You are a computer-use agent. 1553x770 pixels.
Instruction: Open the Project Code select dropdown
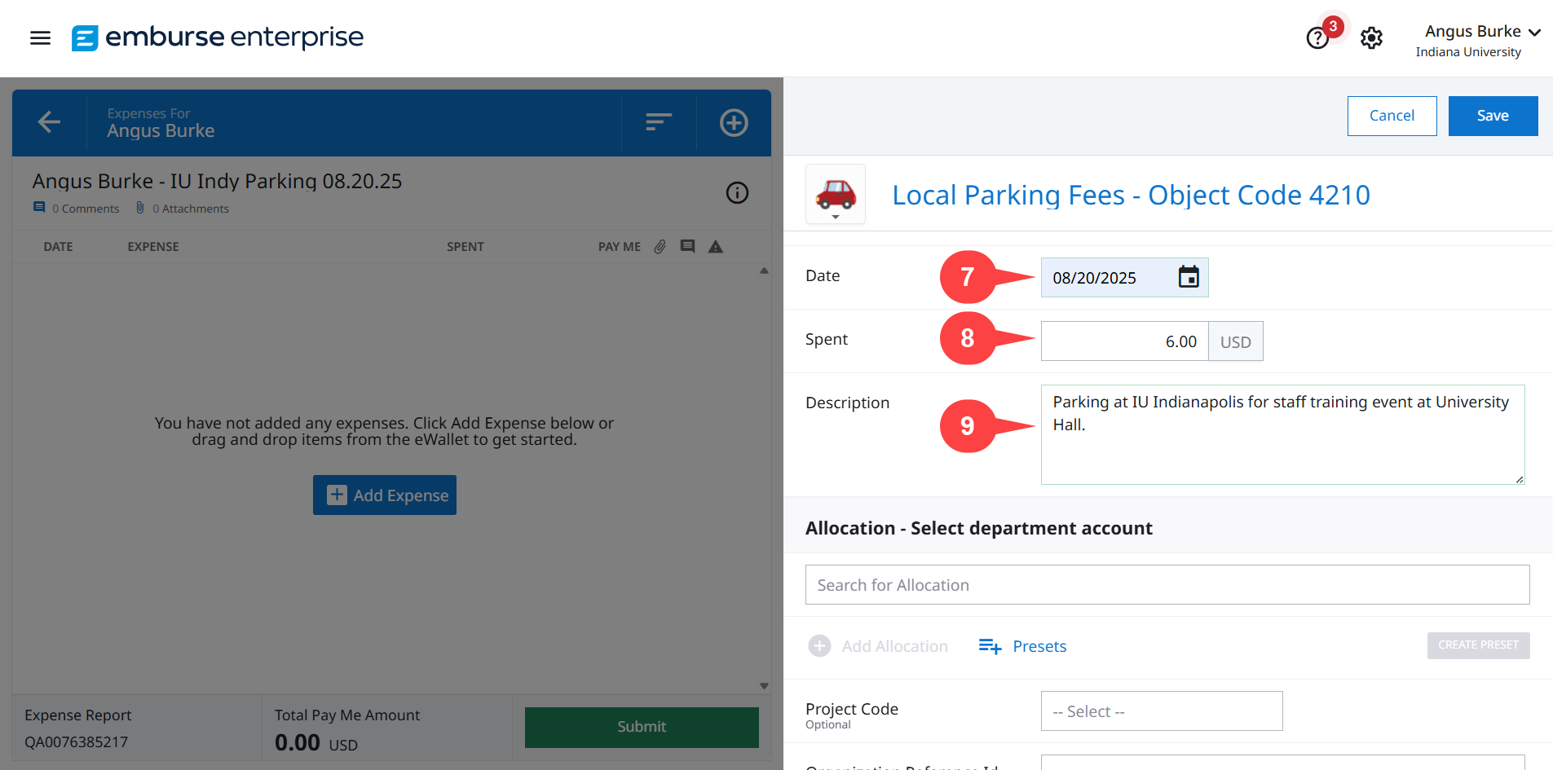click(1161, 711)
